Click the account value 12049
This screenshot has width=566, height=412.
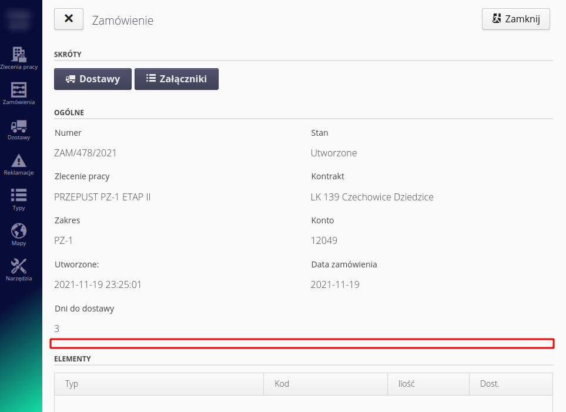pos(324,240)
